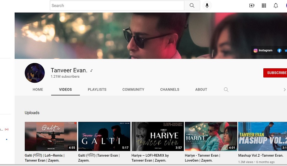Open the YouTube apps grid icon
This screenshot has width=287, height=166.
[x=264, y=5]
